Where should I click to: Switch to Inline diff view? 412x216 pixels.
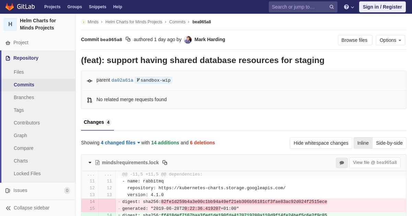(363, 143)
